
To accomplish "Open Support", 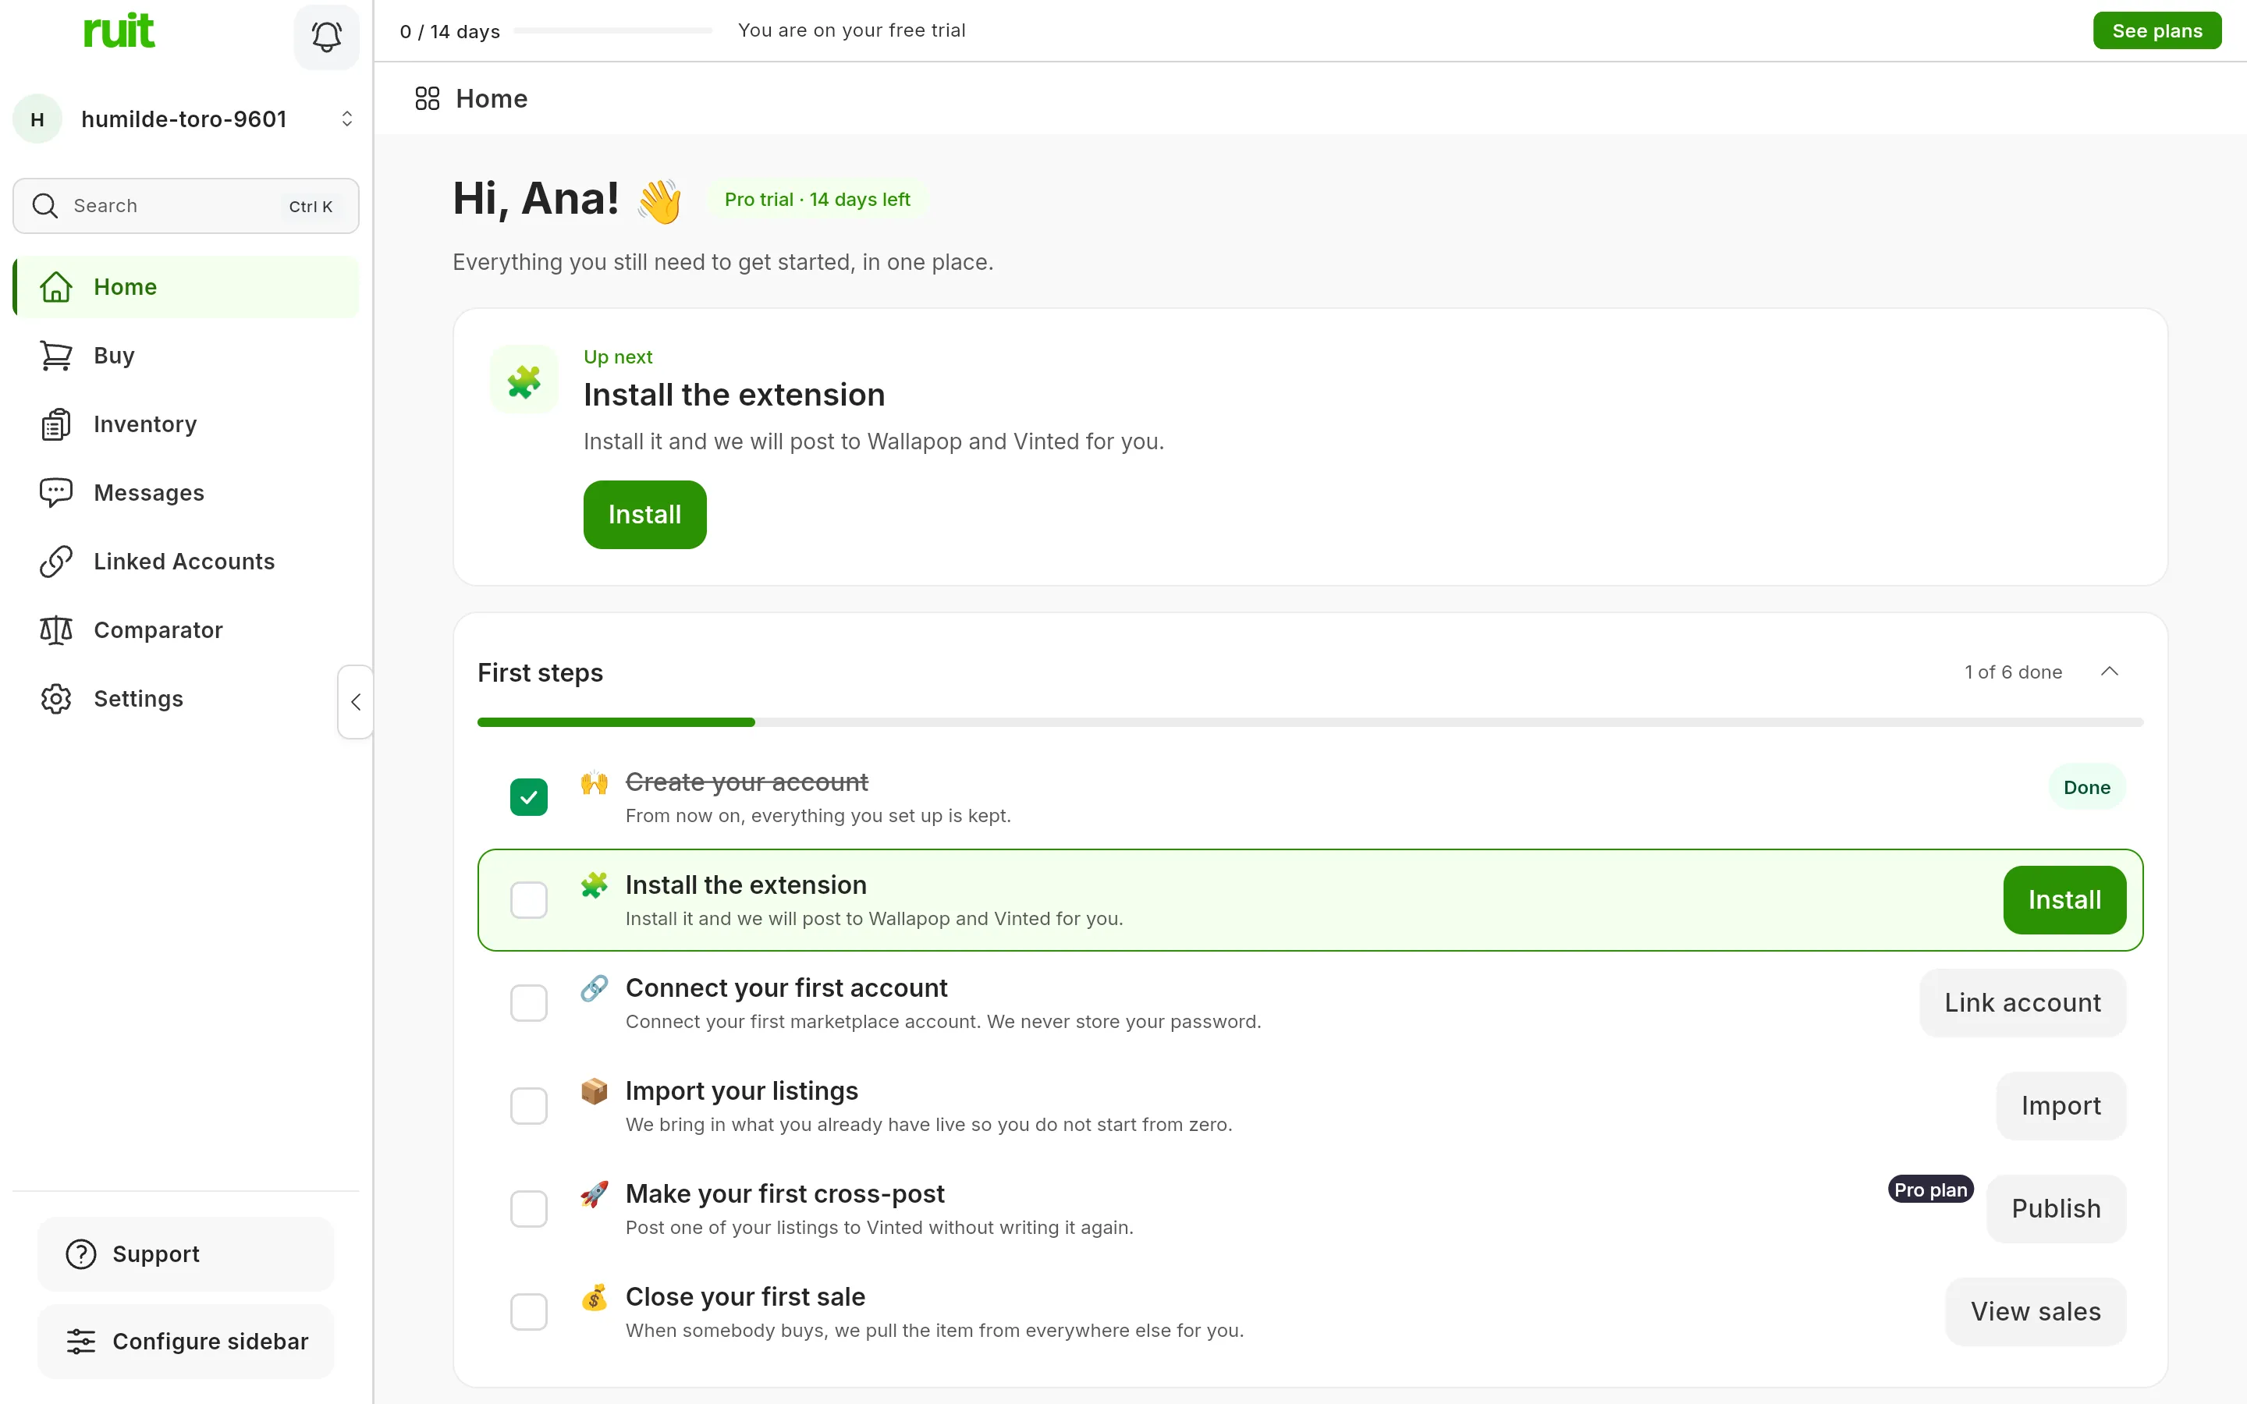I will pos(186,1253).
